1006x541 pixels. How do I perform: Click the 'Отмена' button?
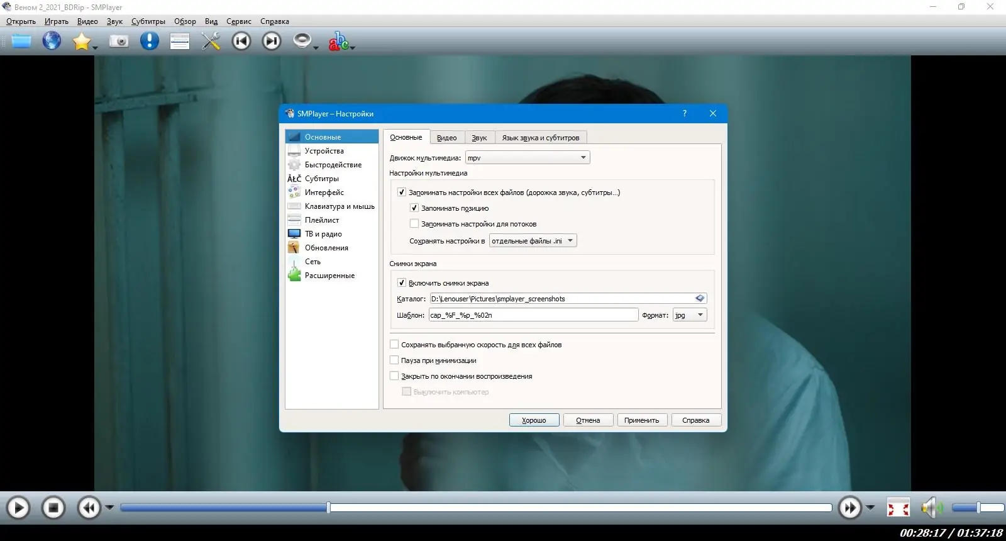(x=588, y=420)
